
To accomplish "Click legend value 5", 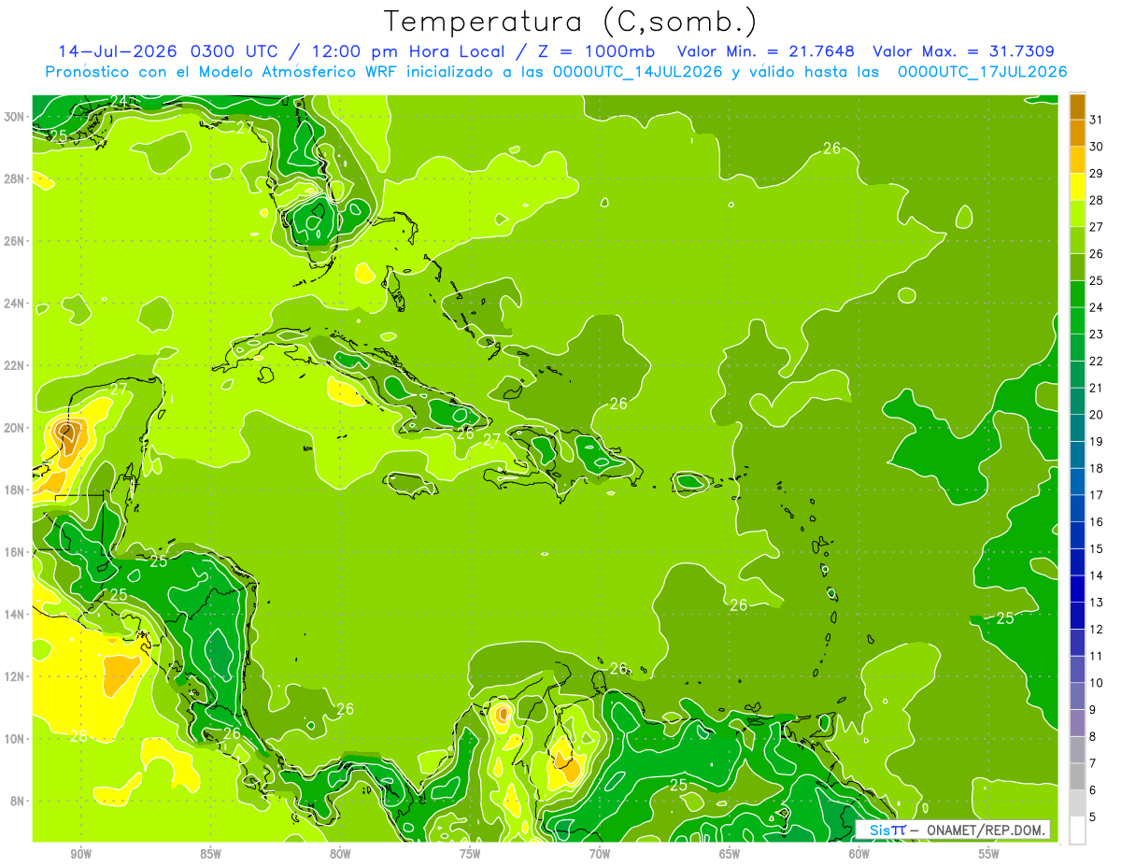I will pyautogui.click(x=1094, y=817).
